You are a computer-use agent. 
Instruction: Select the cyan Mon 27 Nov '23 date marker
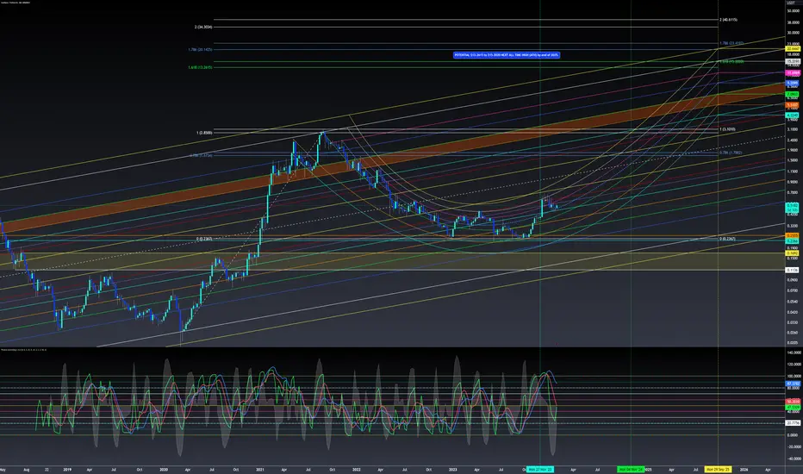click(x=539, y=470)
